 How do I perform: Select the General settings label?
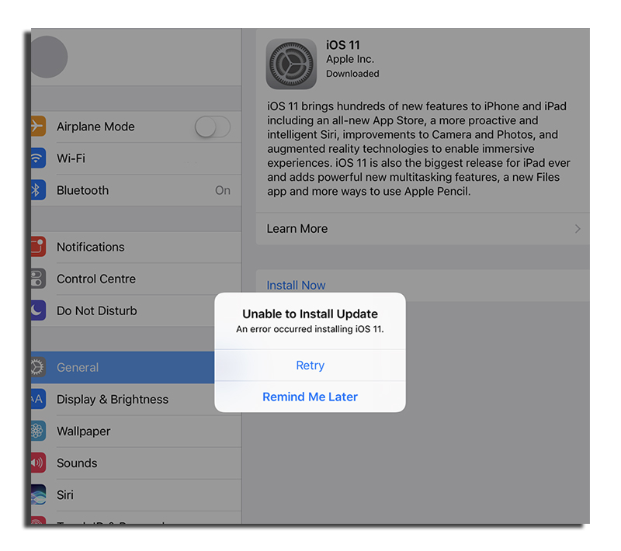point(78,367)
